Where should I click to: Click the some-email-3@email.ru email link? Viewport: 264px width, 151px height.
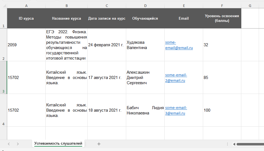176,111
